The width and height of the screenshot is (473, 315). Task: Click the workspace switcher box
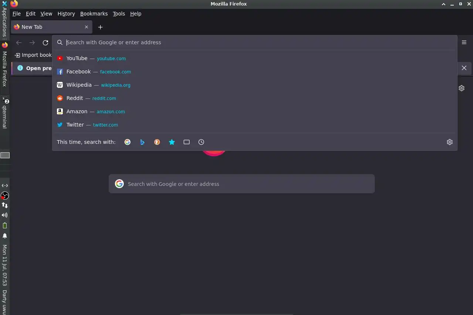pyautogui.click(x=5, y=155)
